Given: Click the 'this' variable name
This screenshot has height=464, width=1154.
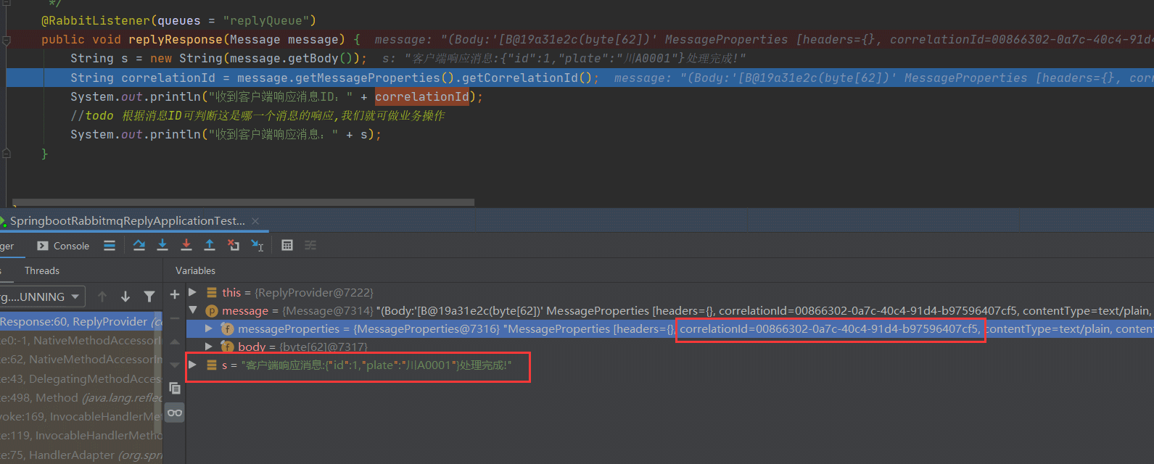Looking at the screenshot, I should tap(231, 292).
